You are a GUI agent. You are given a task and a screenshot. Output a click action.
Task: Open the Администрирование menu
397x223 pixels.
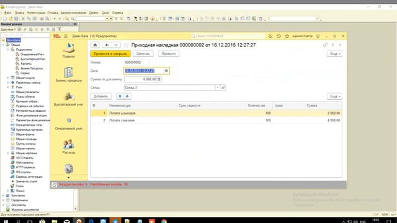pos(73,12)
